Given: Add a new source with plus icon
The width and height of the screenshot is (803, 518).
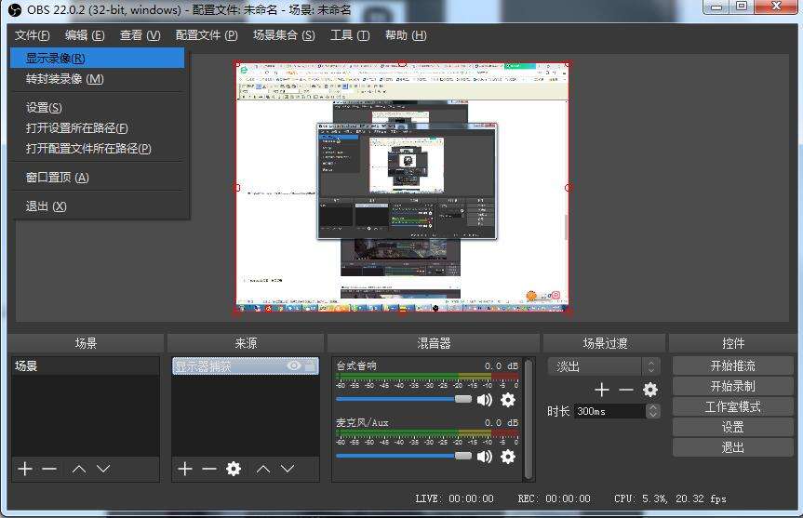Looking at the screenshot, I should [185, 469].
